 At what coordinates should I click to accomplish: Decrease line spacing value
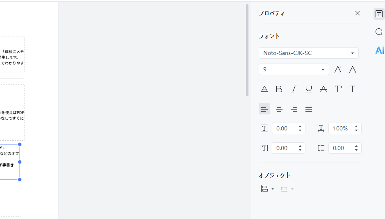pyautogui.click(x=356, y=150)
